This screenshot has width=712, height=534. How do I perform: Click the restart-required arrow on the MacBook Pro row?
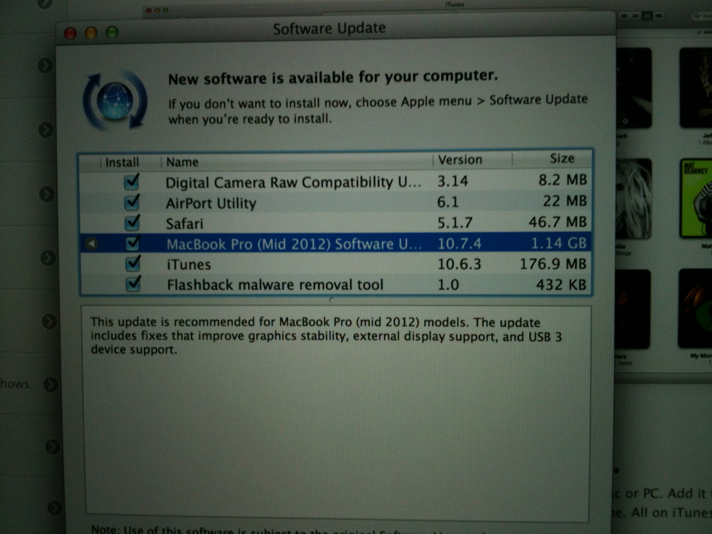(91, 244)
